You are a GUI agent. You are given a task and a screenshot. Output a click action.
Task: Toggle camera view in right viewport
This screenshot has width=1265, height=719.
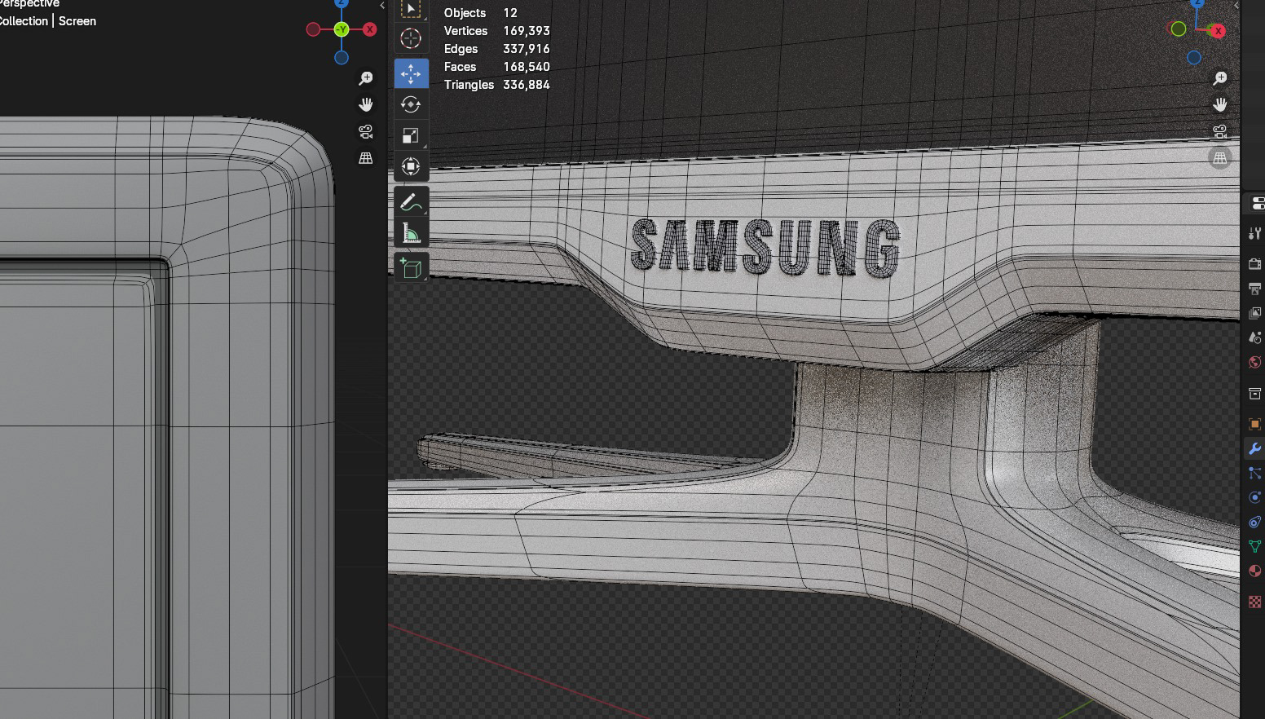[1220, 131]
